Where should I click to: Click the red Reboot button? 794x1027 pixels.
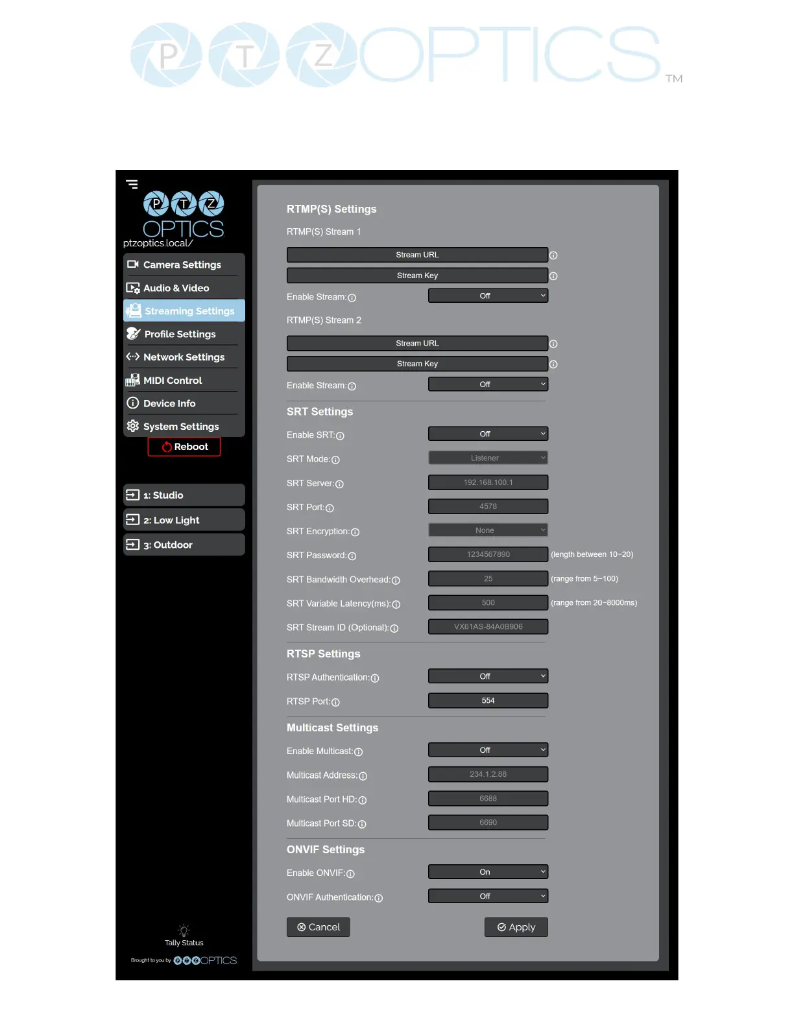184,447
